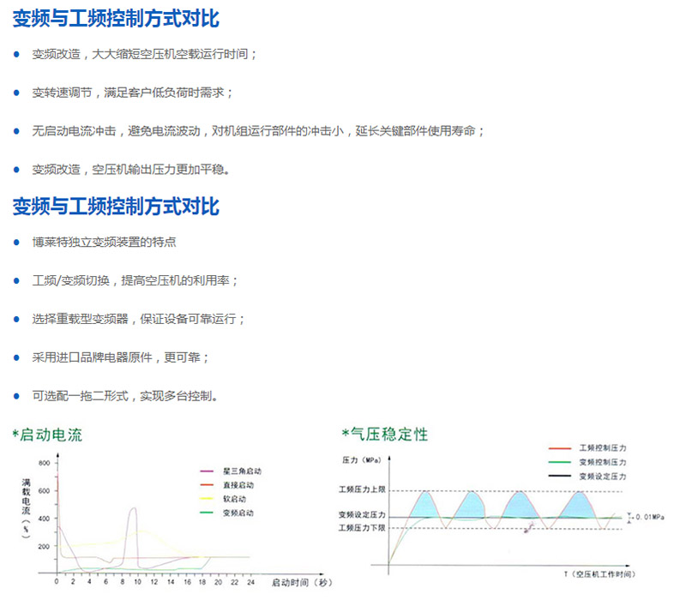Click the bullet text 博莱特独立变频装置的特点

pyautogui.click(x=104, y=243)
